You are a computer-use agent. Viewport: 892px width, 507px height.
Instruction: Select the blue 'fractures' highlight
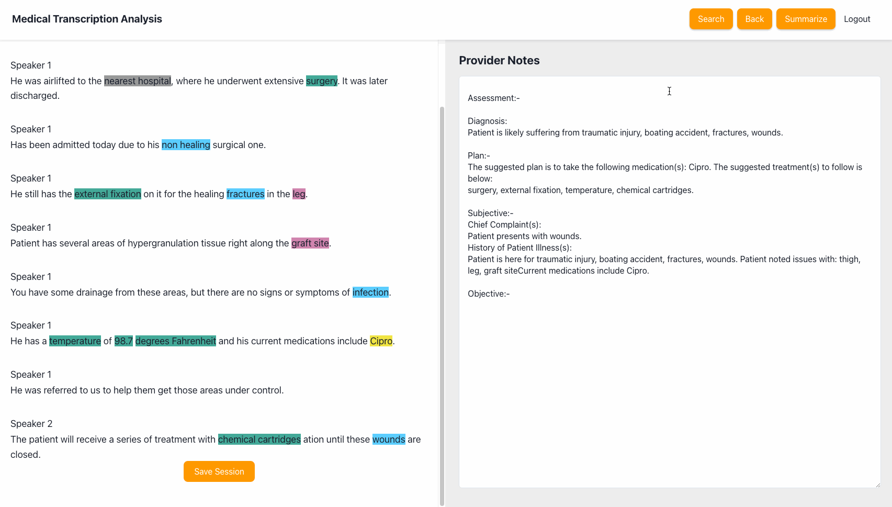tap(245, 194)
